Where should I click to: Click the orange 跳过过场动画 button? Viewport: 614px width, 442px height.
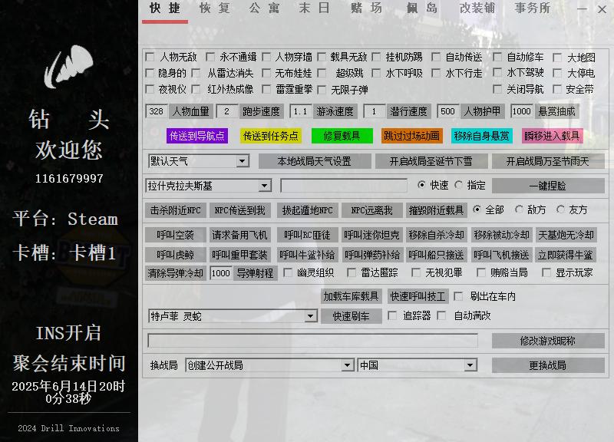coord(412,136)
